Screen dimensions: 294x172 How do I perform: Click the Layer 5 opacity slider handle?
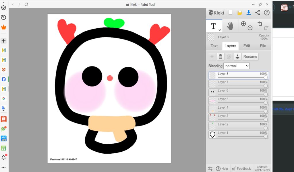click(266, 103)
